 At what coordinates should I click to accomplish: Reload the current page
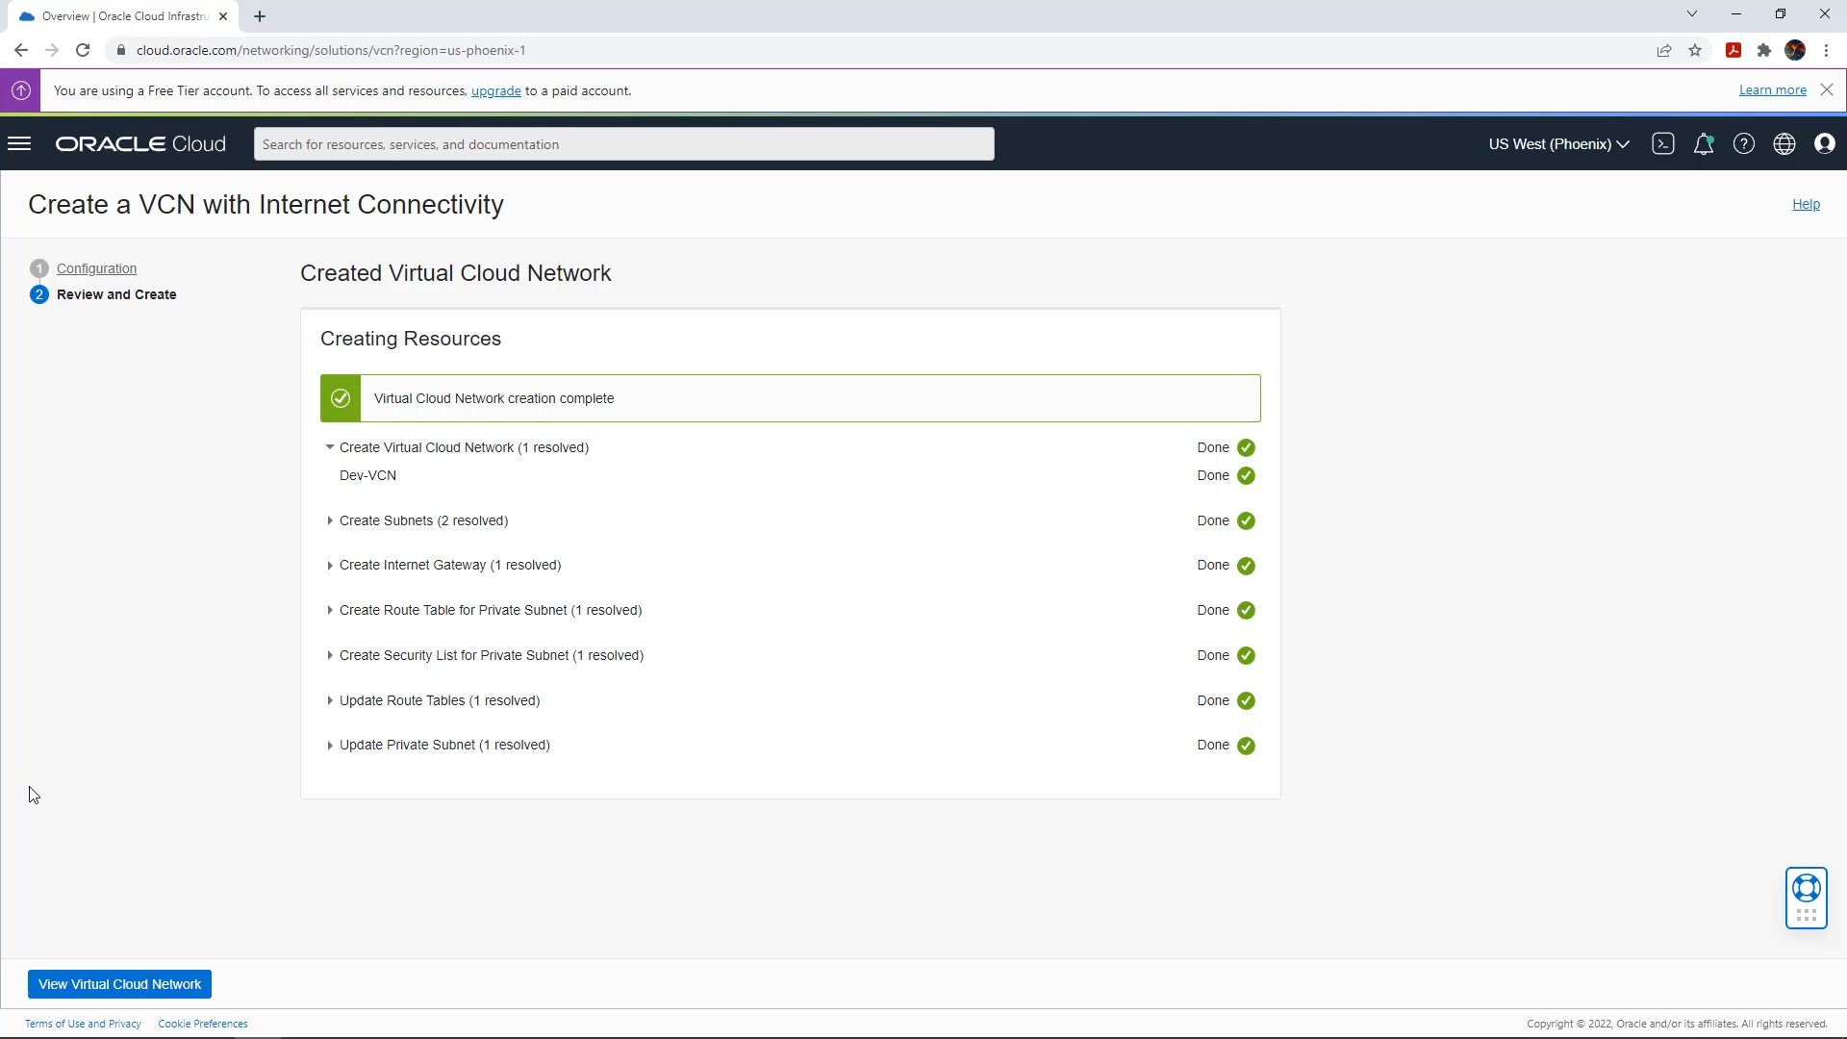tap(83, 50)
